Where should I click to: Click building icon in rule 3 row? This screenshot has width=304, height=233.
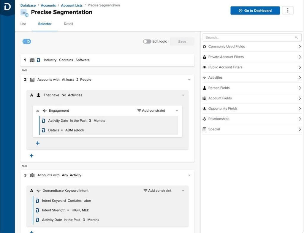tap(32, 175)
